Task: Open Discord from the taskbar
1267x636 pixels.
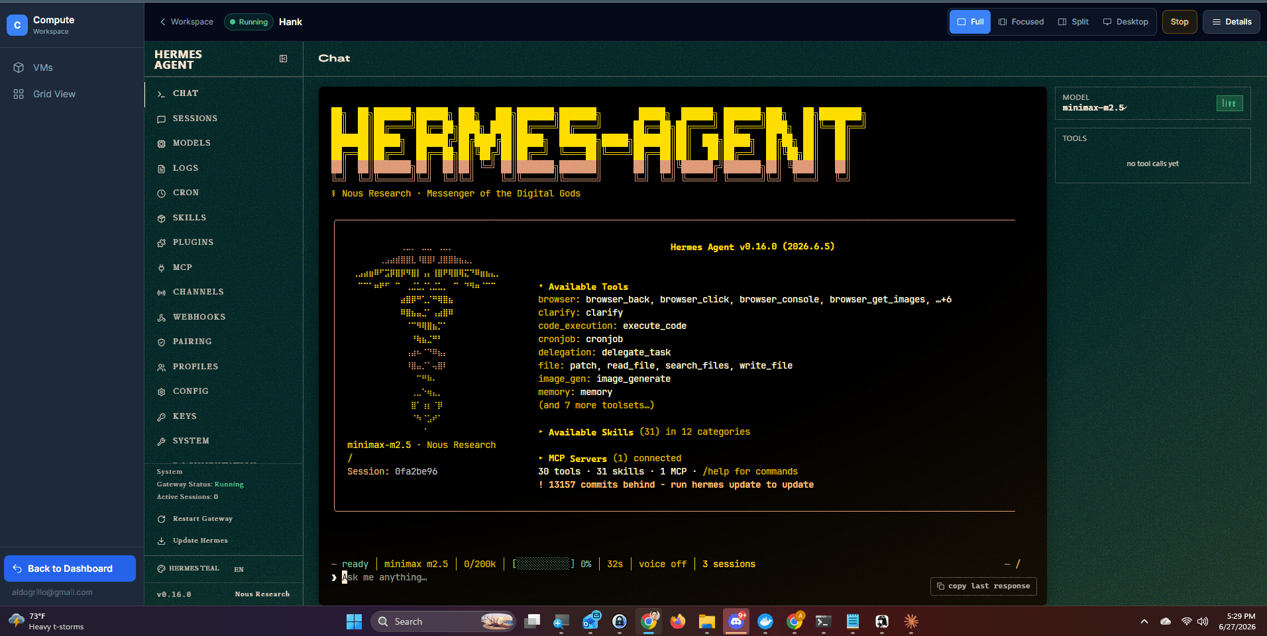Action: [736, 621]
